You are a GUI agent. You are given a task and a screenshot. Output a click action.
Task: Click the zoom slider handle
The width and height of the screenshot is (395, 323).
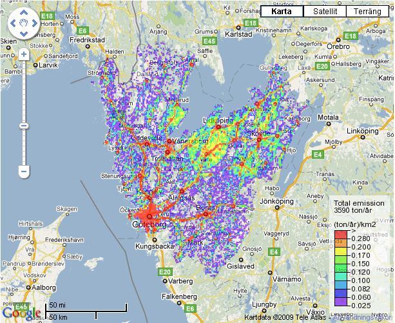click(24, 126)
